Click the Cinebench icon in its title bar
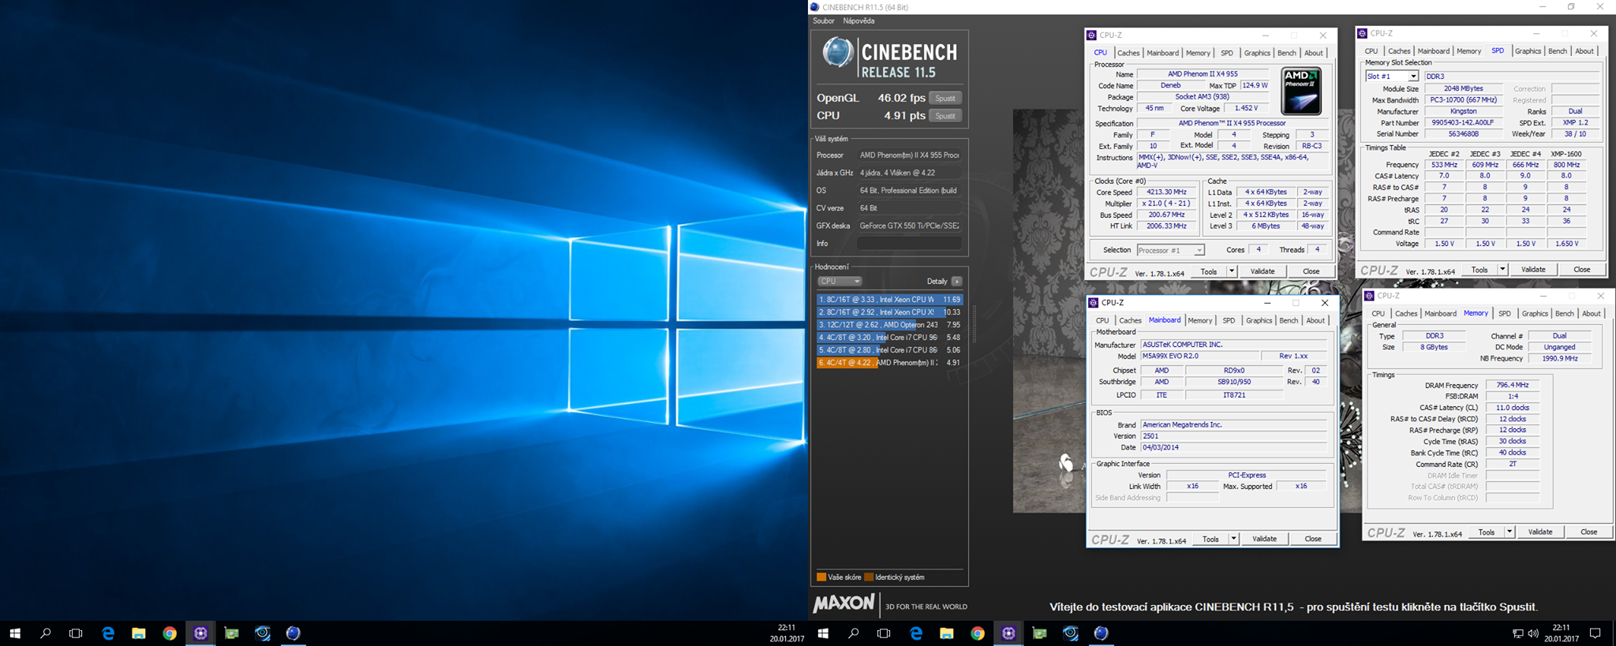The image size is (1616, 646). click(x=815, y=7)
